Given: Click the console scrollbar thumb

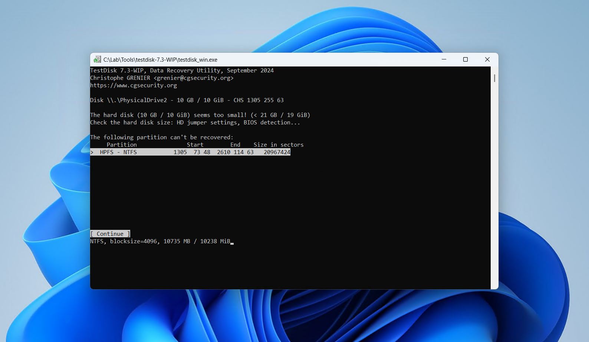Looking at the screenshot, I should pyautogui.click(x=494, y=78).
